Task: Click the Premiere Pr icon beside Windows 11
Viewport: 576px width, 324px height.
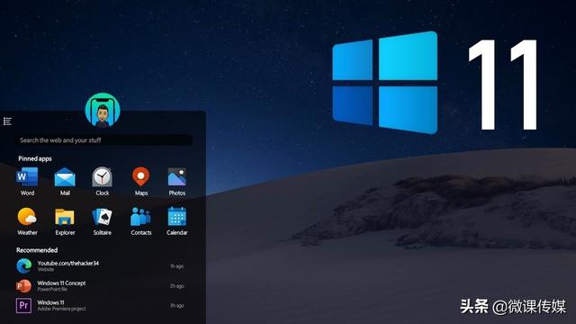Action: pos(23,305)
